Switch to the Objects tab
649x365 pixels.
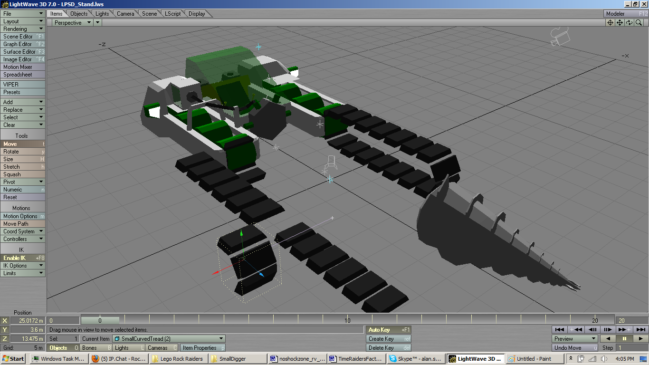[79, 14]
